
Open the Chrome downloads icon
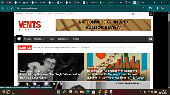158,8
